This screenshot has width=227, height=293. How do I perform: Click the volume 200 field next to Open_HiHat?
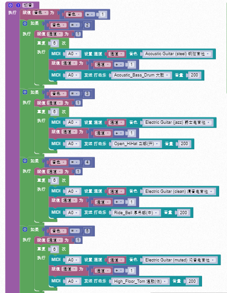click(x=184, y=144)
